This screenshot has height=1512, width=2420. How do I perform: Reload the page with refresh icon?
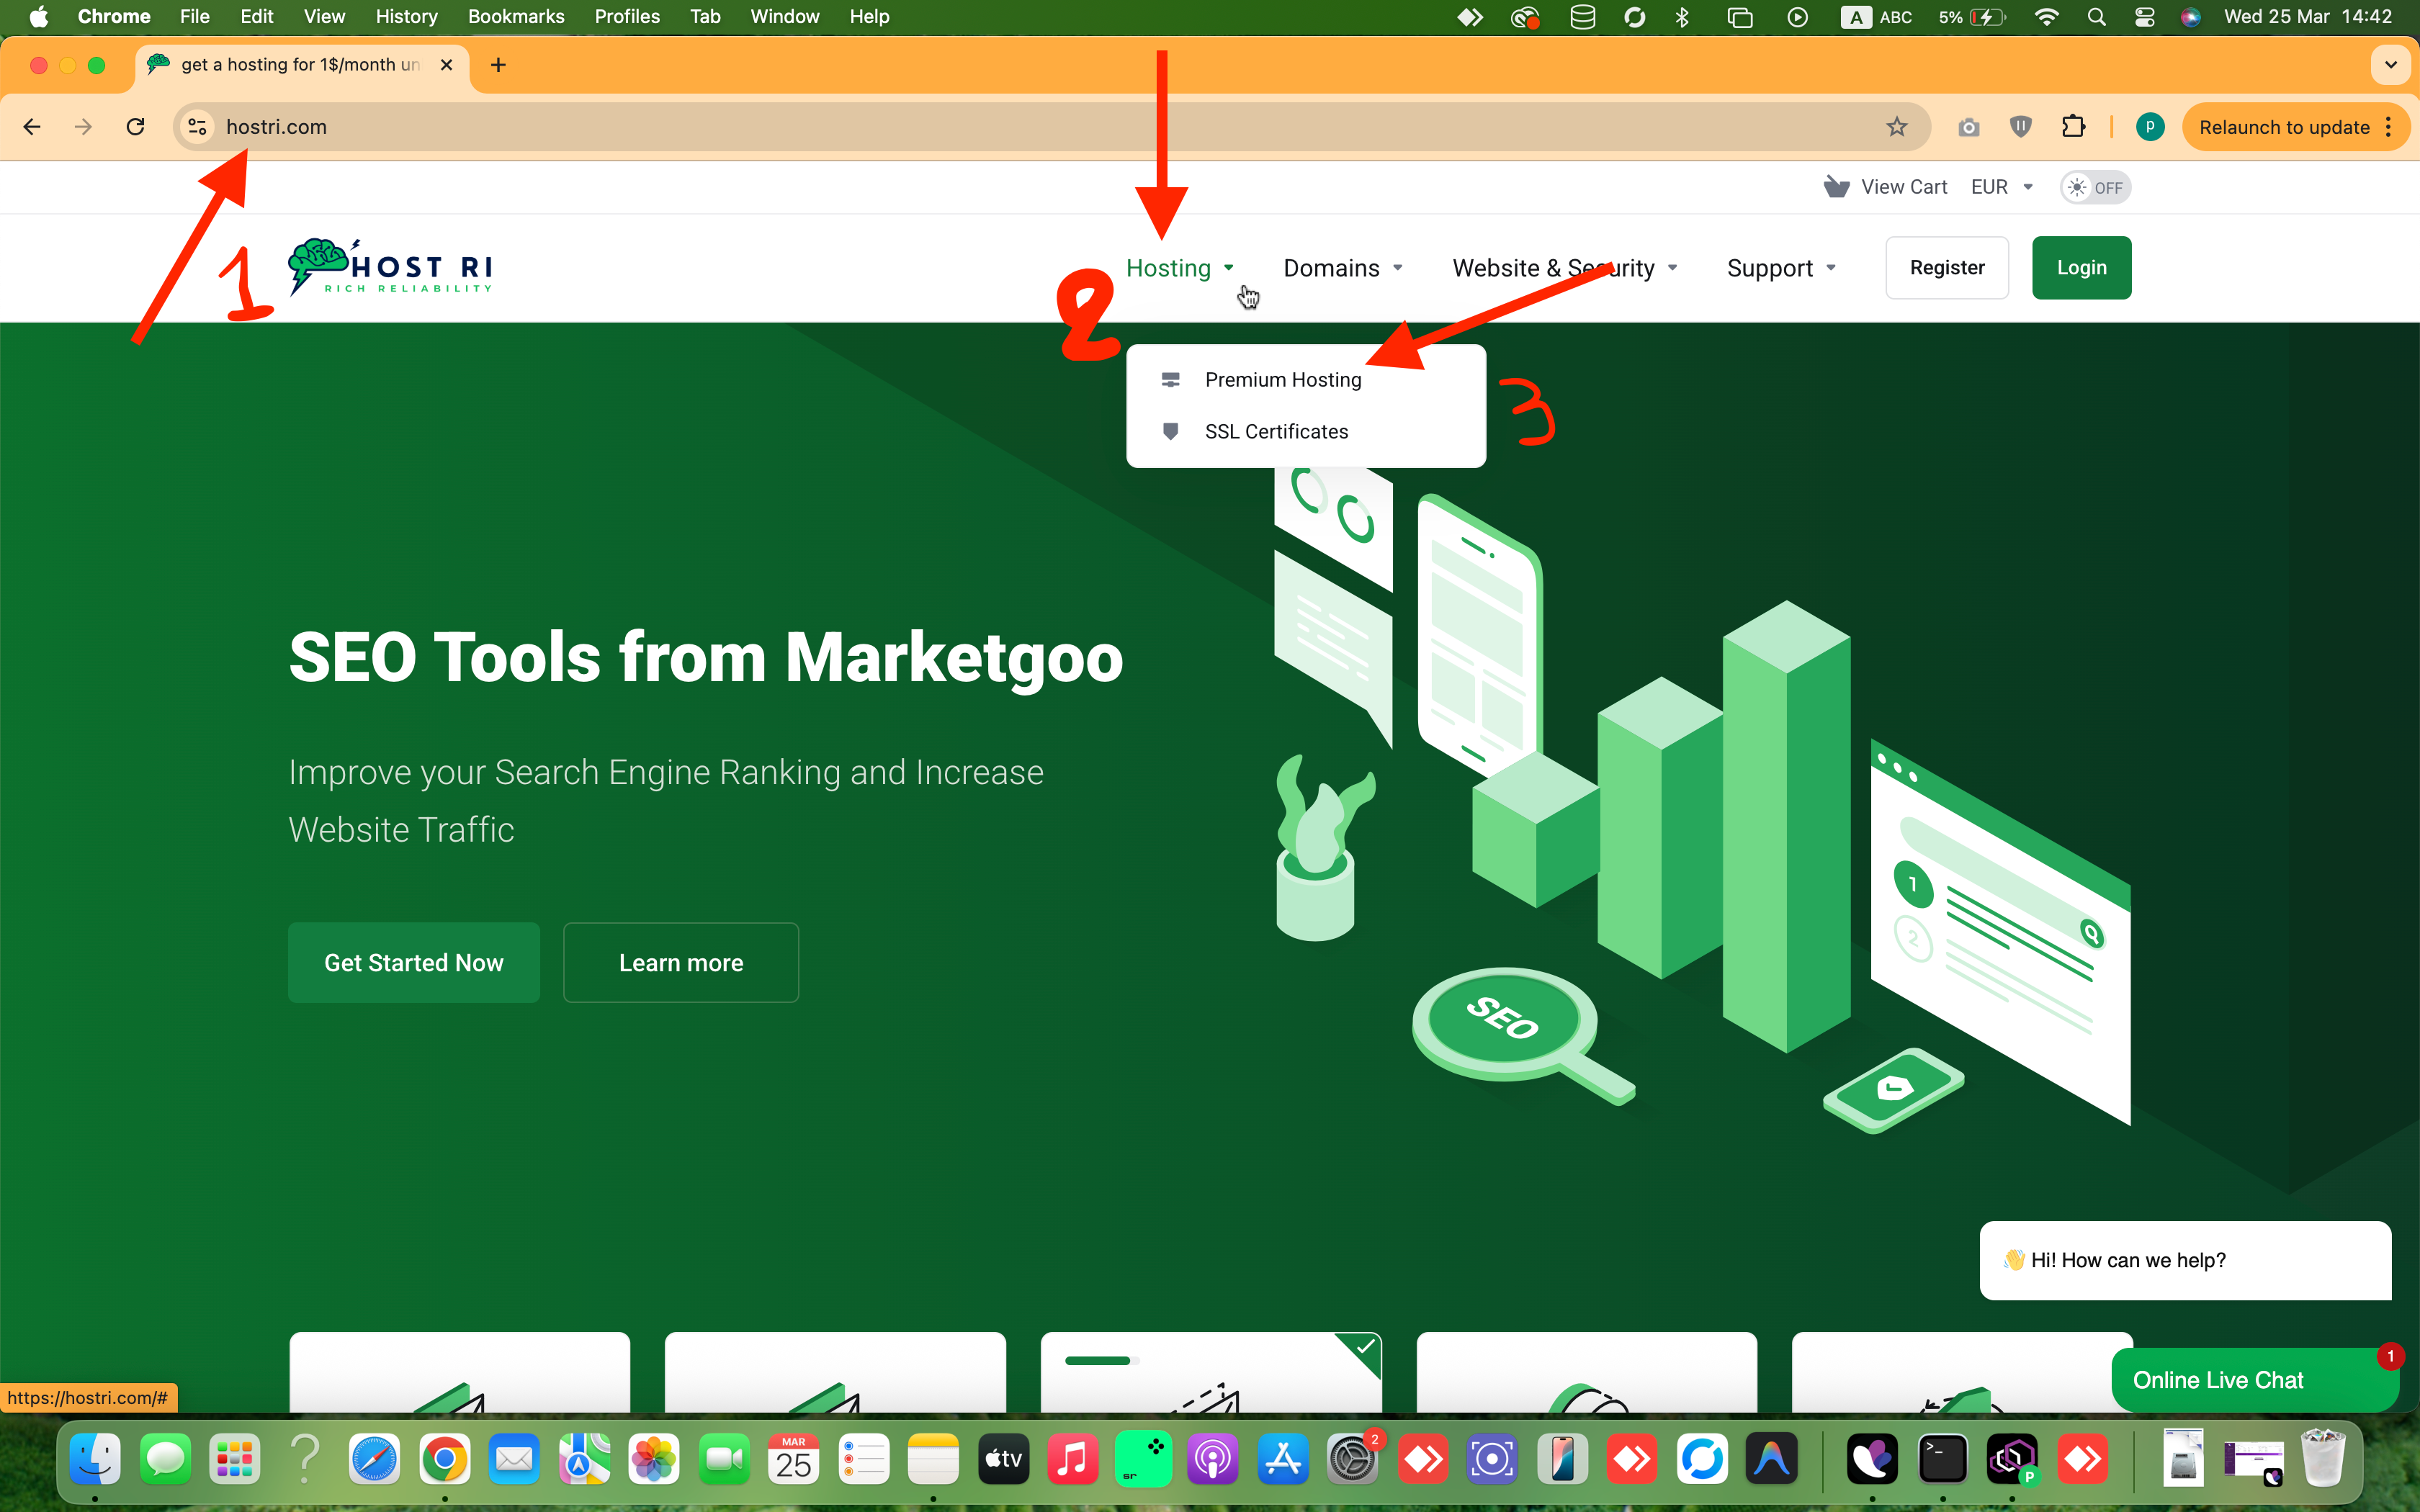pyautogui.click(x=135, y=127)
